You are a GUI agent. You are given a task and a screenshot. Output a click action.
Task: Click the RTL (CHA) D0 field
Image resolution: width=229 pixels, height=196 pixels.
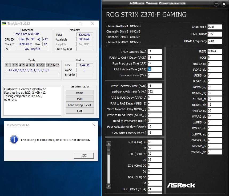point(155,142)
